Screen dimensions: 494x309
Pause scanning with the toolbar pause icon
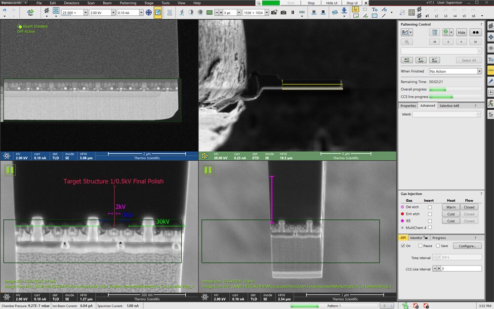click(x=292, y=12)
